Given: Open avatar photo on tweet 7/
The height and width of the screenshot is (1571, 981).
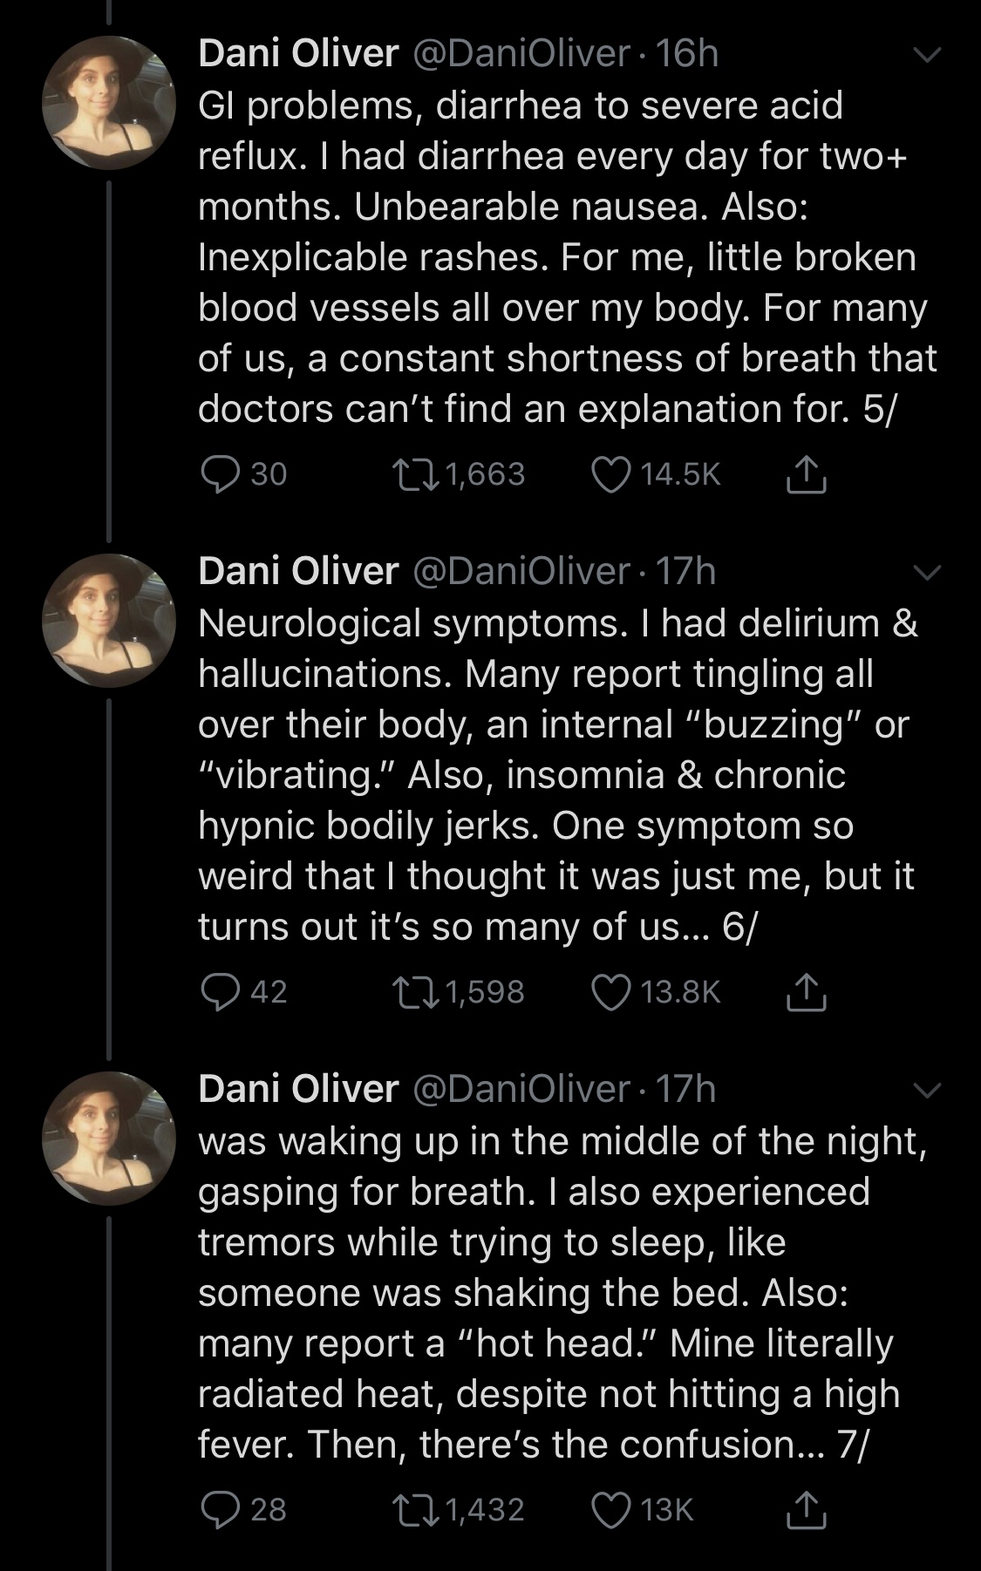Looking at the screenshot, I should (x=109, y=1139).
